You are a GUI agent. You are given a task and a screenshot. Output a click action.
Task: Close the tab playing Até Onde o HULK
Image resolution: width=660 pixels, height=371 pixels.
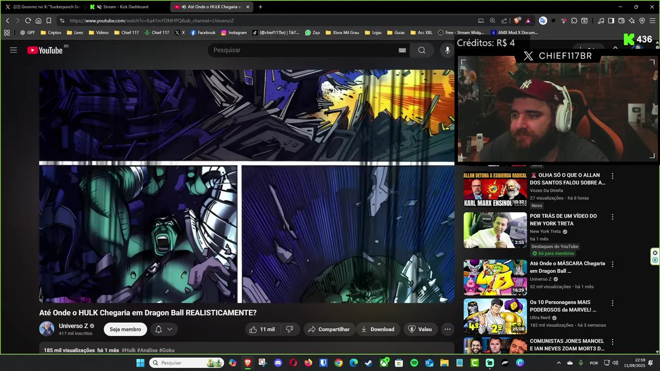[x=248, y=7]
